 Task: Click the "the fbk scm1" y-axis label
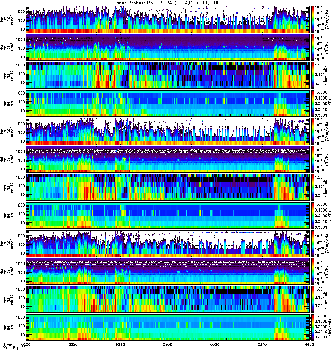tap(8, 328)
